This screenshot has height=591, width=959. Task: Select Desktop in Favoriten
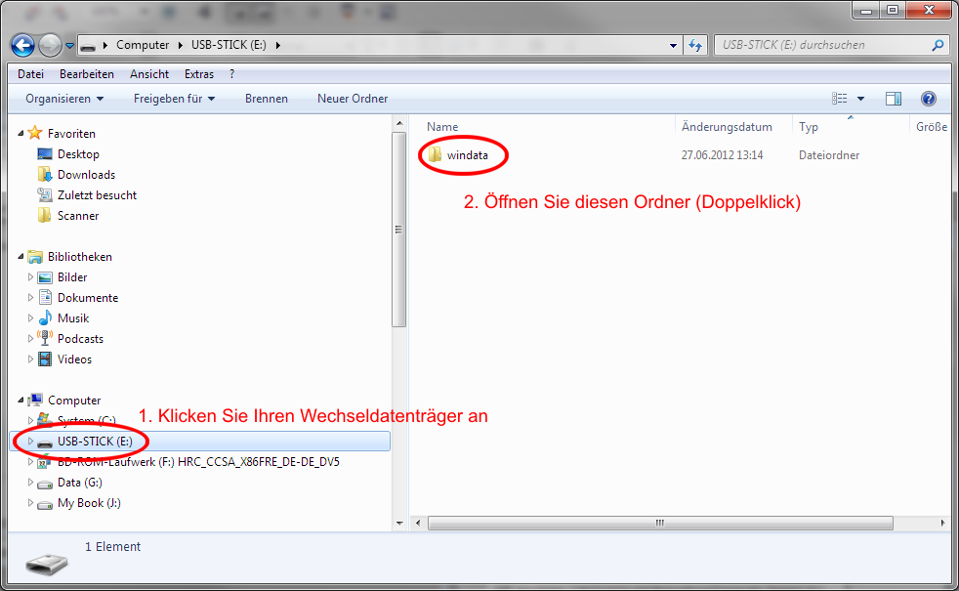(78, 154)
